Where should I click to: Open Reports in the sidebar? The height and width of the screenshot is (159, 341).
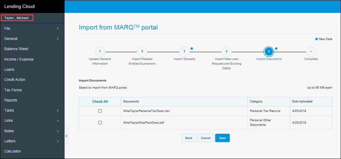(x=11, y=100)
